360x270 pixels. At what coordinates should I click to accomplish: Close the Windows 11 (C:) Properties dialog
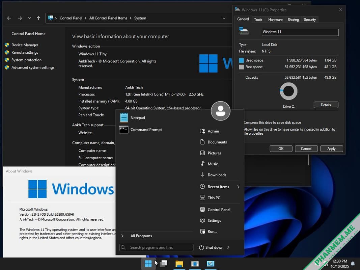[340, 10]
